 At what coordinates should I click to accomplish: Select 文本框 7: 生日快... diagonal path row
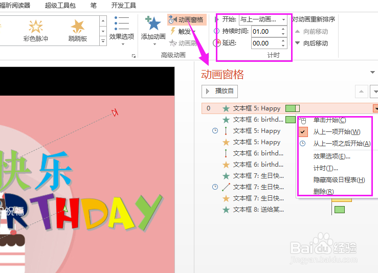(250, 187)
